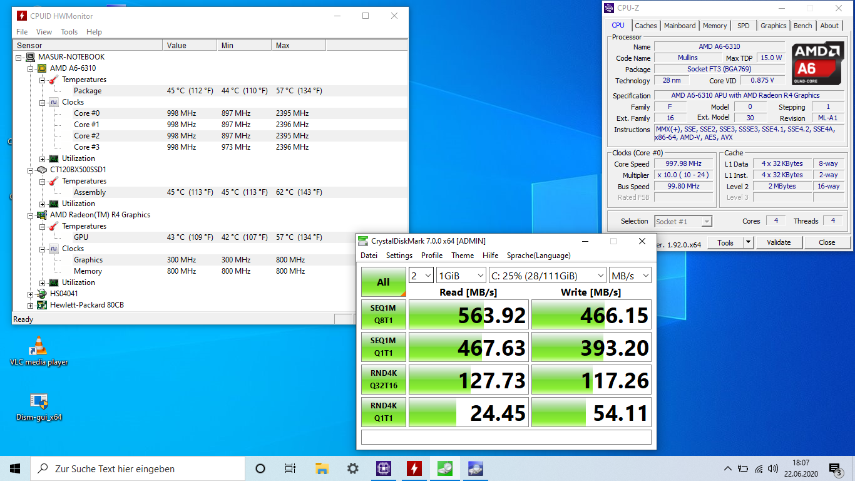
Task: Switch to the Graphics tab in CPU-Z
Action: click(x=773, y=26)
